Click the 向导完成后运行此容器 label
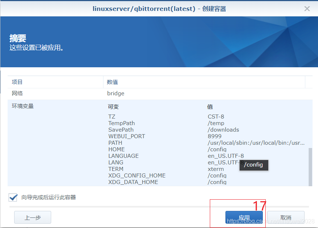The height and width of the screenshot is (228, 318). [49, 197]
